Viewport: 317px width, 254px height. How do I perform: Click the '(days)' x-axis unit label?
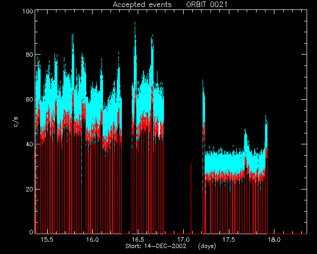point(207,246)
